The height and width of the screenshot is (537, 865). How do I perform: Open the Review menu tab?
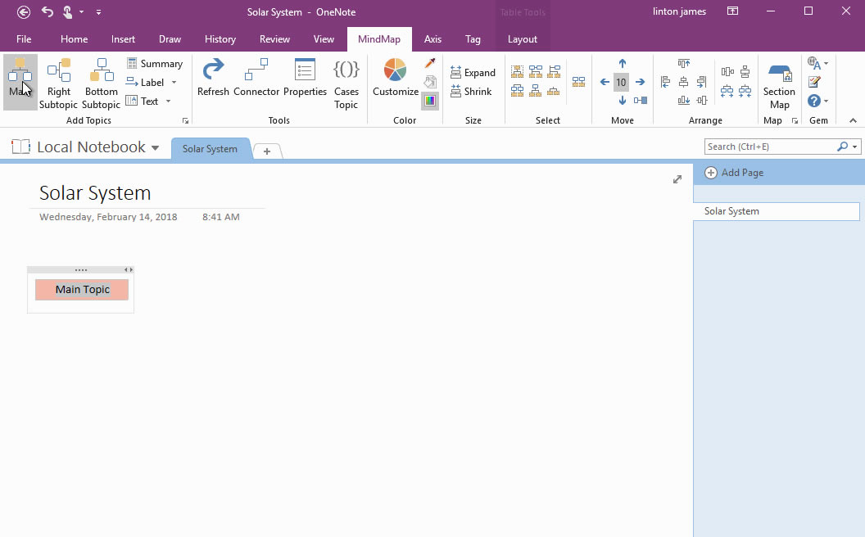[x=274, y=38]
